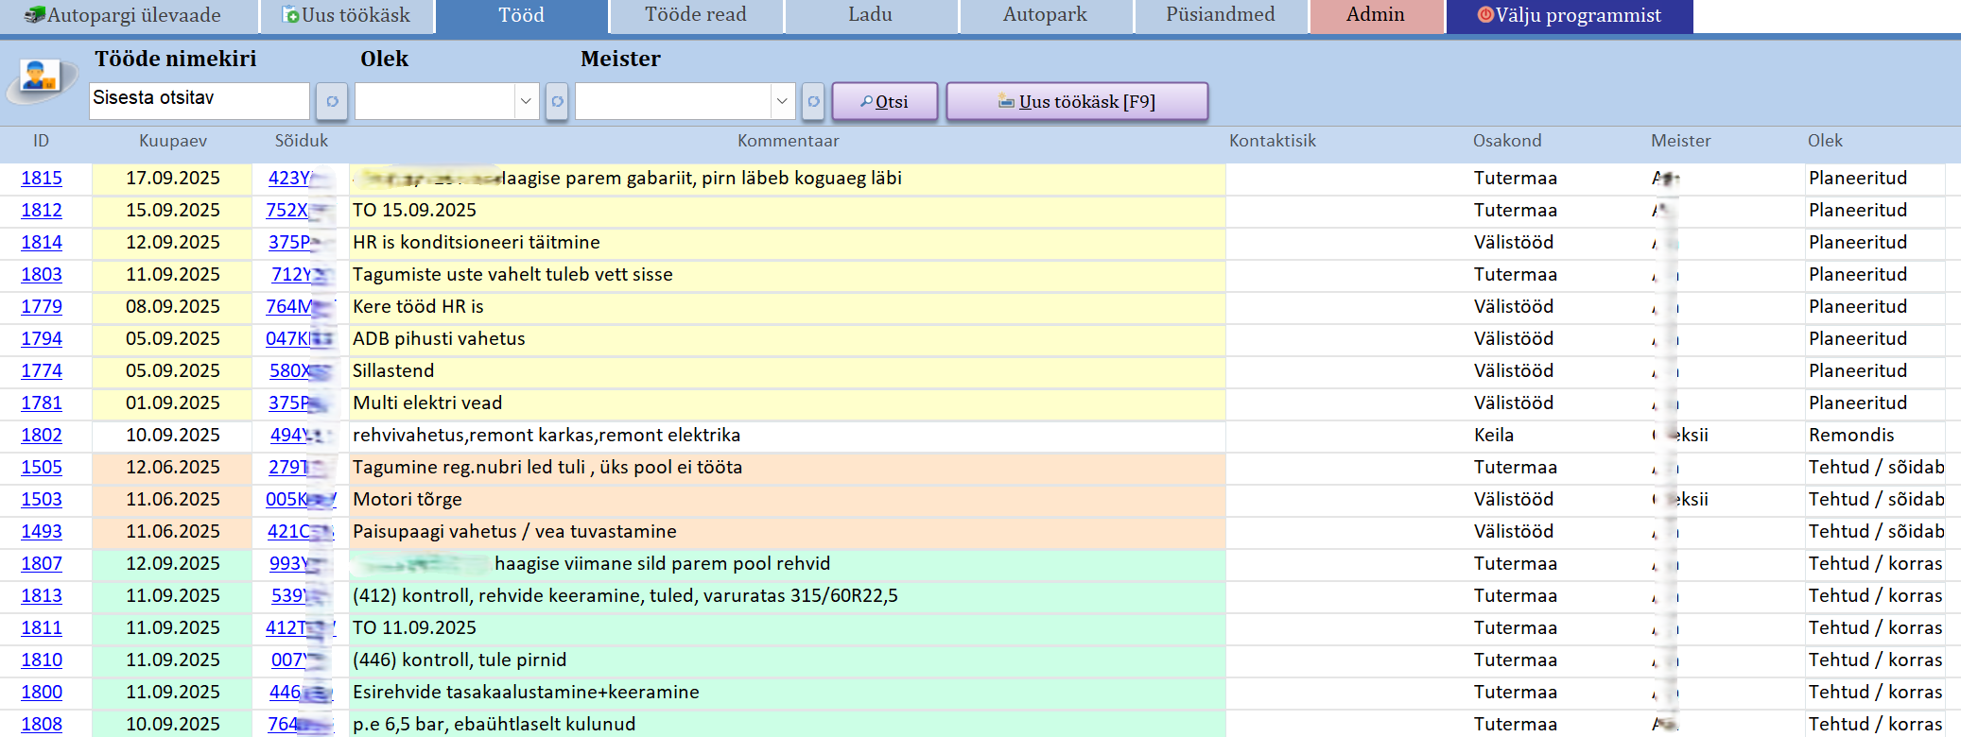Clear the Meister filter using its refresh icon
1961x737 pixels.
tap(813, 101)
